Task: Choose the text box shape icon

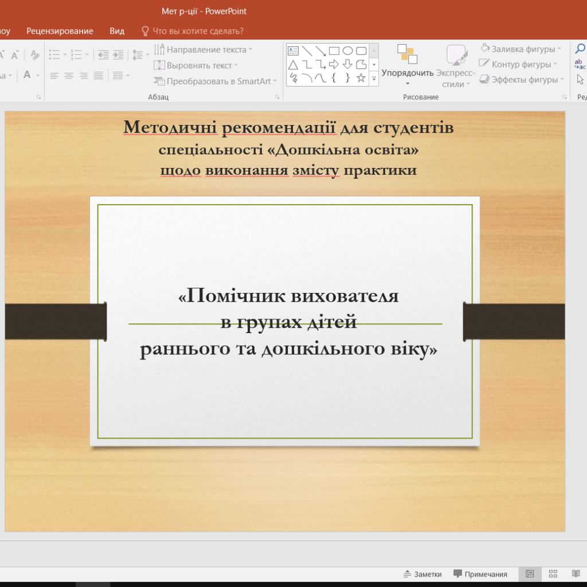Action: (x=293, y=50)
